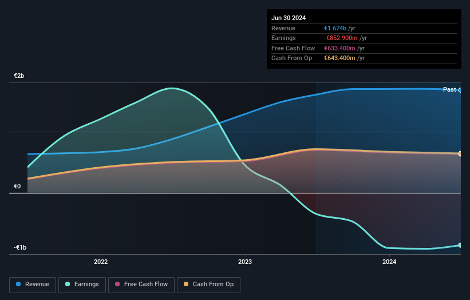Click the €2b y-axis label
This screenshot has height=300, width=470.
pos(19,76)
